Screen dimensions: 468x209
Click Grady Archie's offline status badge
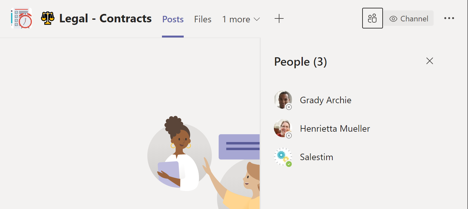289,107
